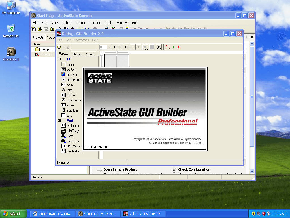Click the dashed-border square toolbar icon

(x=145, y=47)
